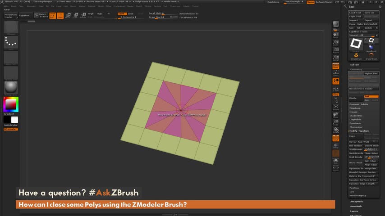Toggle Transp transparency mode

click(x=336, y=146)
